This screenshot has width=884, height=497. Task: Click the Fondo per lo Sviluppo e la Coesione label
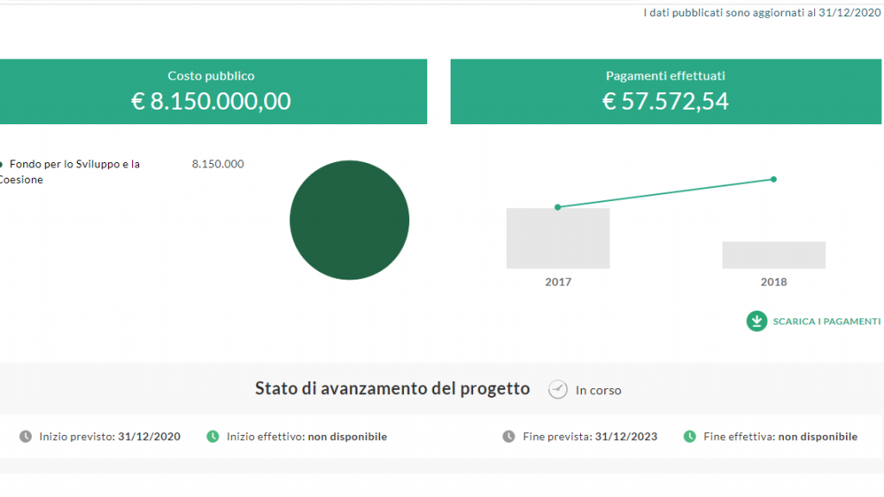tap(70, 172)
